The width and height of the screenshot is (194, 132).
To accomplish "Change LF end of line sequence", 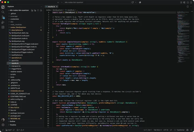I will 171,130.
